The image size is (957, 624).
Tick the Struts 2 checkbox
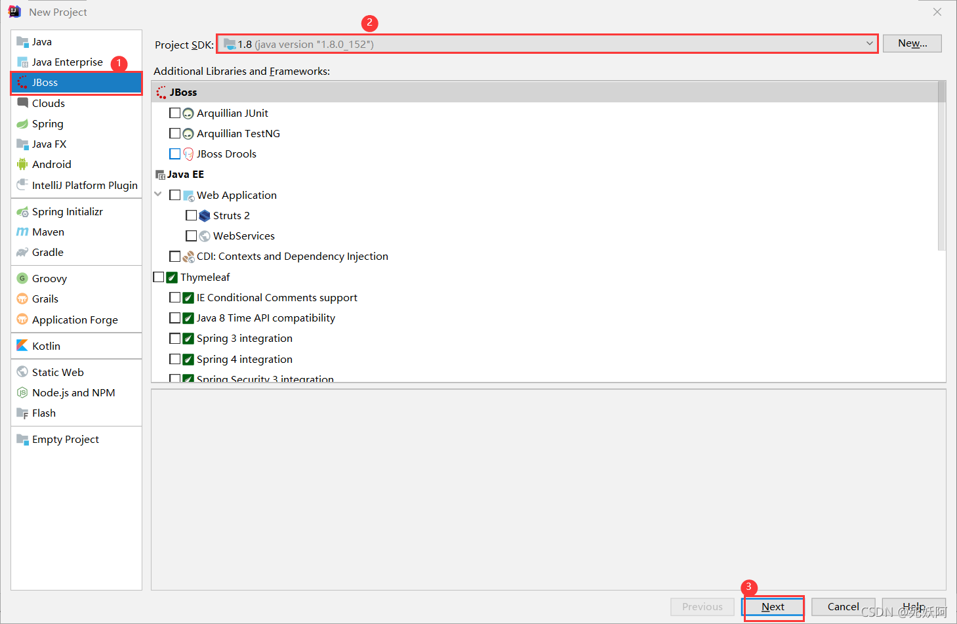[x=191, y=215]
